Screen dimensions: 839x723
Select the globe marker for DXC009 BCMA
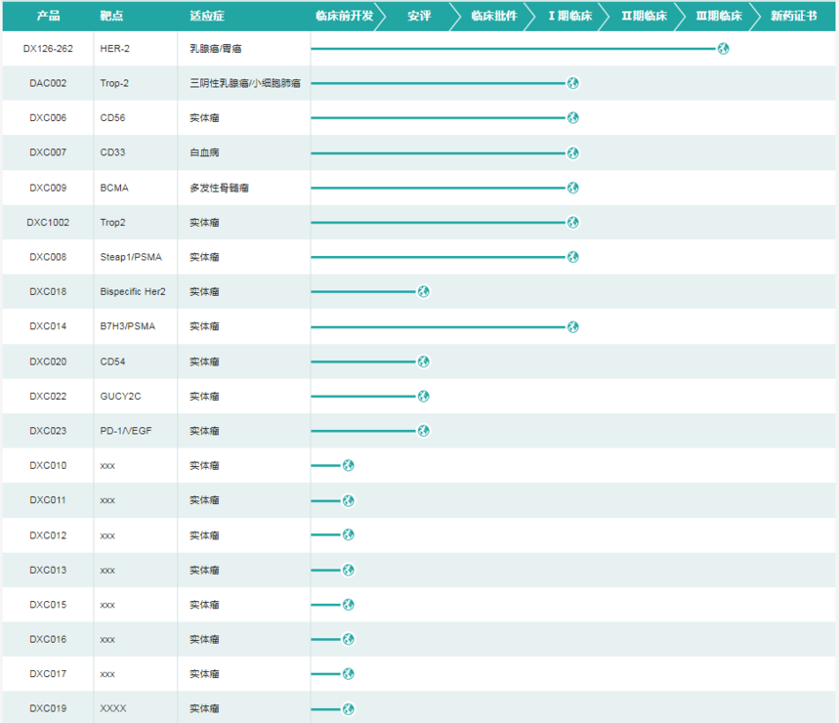coord(573,188)
